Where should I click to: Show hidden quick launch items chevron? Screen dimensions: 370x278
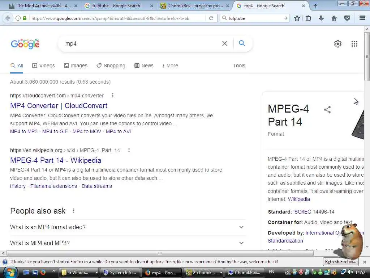point(53,271)
